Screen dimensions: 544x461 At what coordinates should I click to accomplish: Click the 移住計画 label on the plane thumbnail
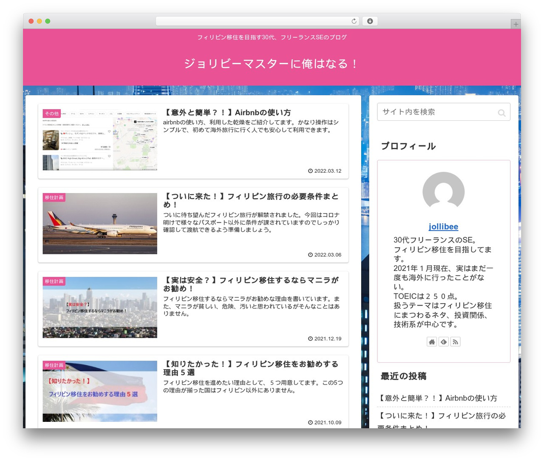pos(54,197)
